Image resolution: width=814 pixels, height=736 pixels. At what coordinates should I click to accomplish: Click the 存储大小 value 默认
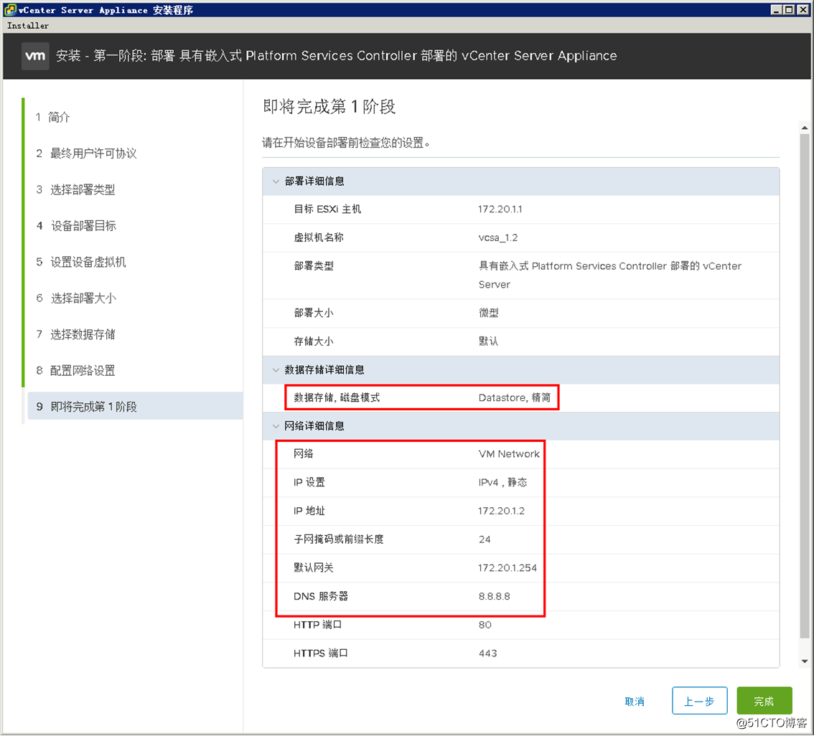pyautogui.click(x=489, y=341)
